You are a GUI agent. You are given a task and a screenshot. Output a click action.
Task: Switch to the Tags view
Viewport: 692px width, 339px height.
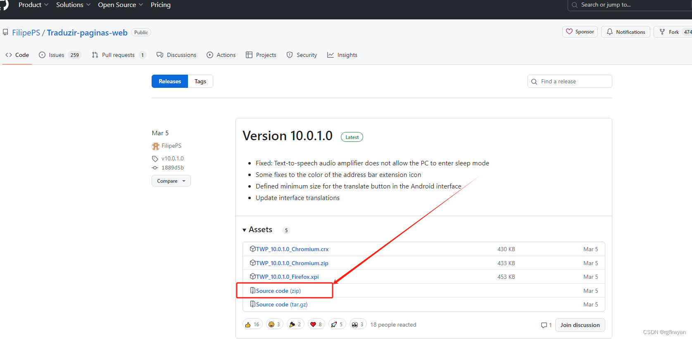click(x=200, y=81)
